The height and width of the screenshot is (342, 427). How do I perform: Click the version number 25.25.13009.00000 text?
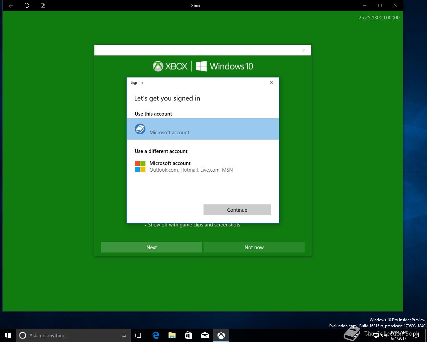(379, 18)
